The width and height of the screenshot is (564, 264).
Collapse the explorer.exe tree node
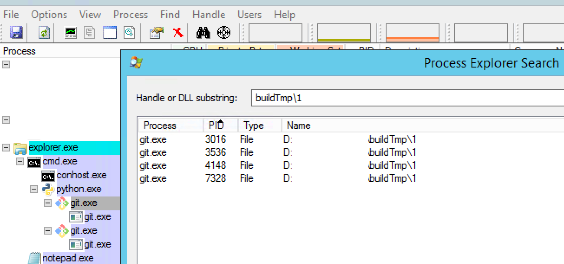(6, 148)
